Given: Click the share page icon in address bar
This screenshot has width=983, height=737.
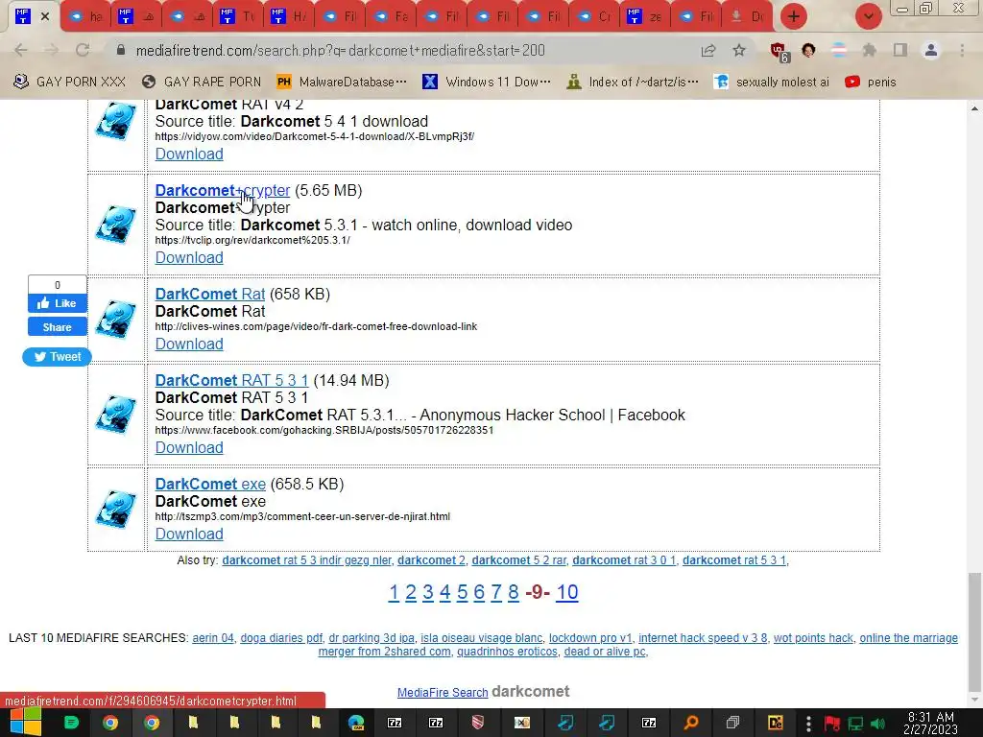Looking at the screenshot, I should 708,50.
